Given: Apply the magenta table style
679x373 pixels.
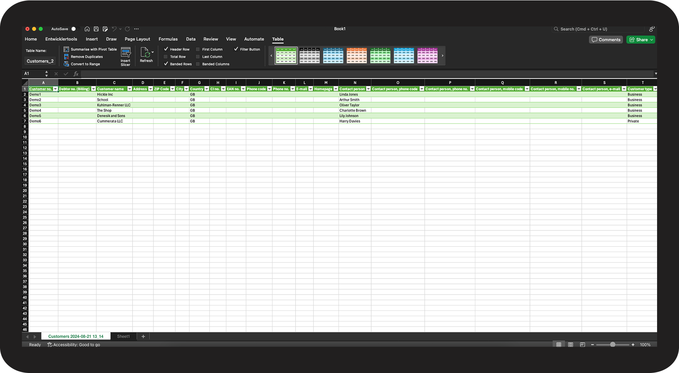Looking at the screenshot, I should pos(427,56).
